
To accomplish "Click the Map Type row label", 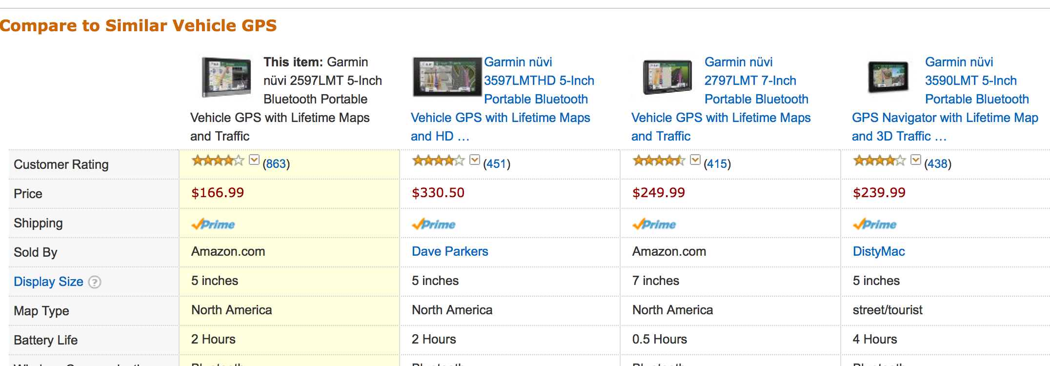I will pyautogui.click(x=41, y=311).
